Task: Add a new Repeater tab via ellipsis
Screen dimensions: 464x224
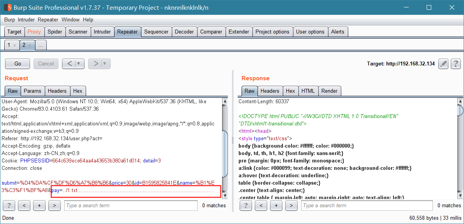Action: point(41,45)
